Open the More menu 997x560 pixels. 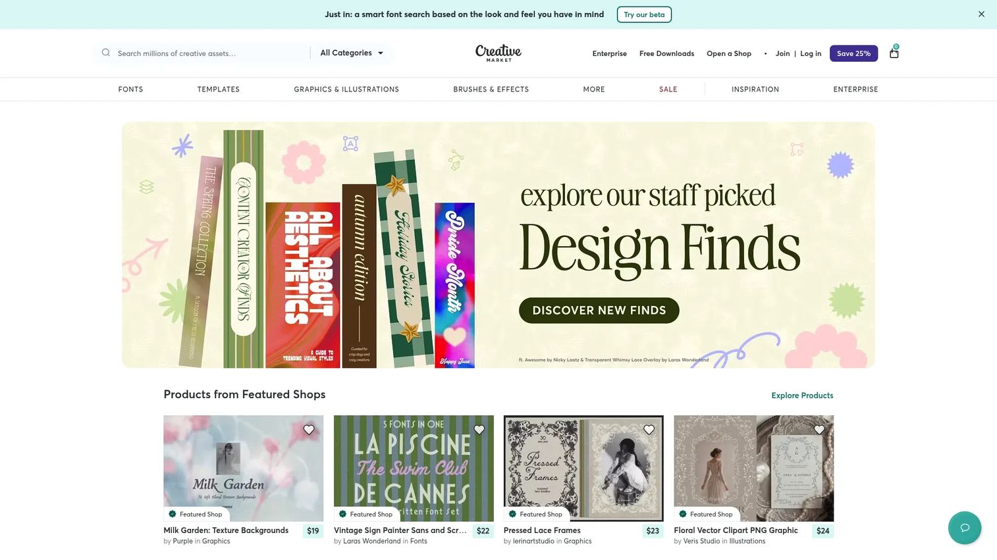coord(594,89)
